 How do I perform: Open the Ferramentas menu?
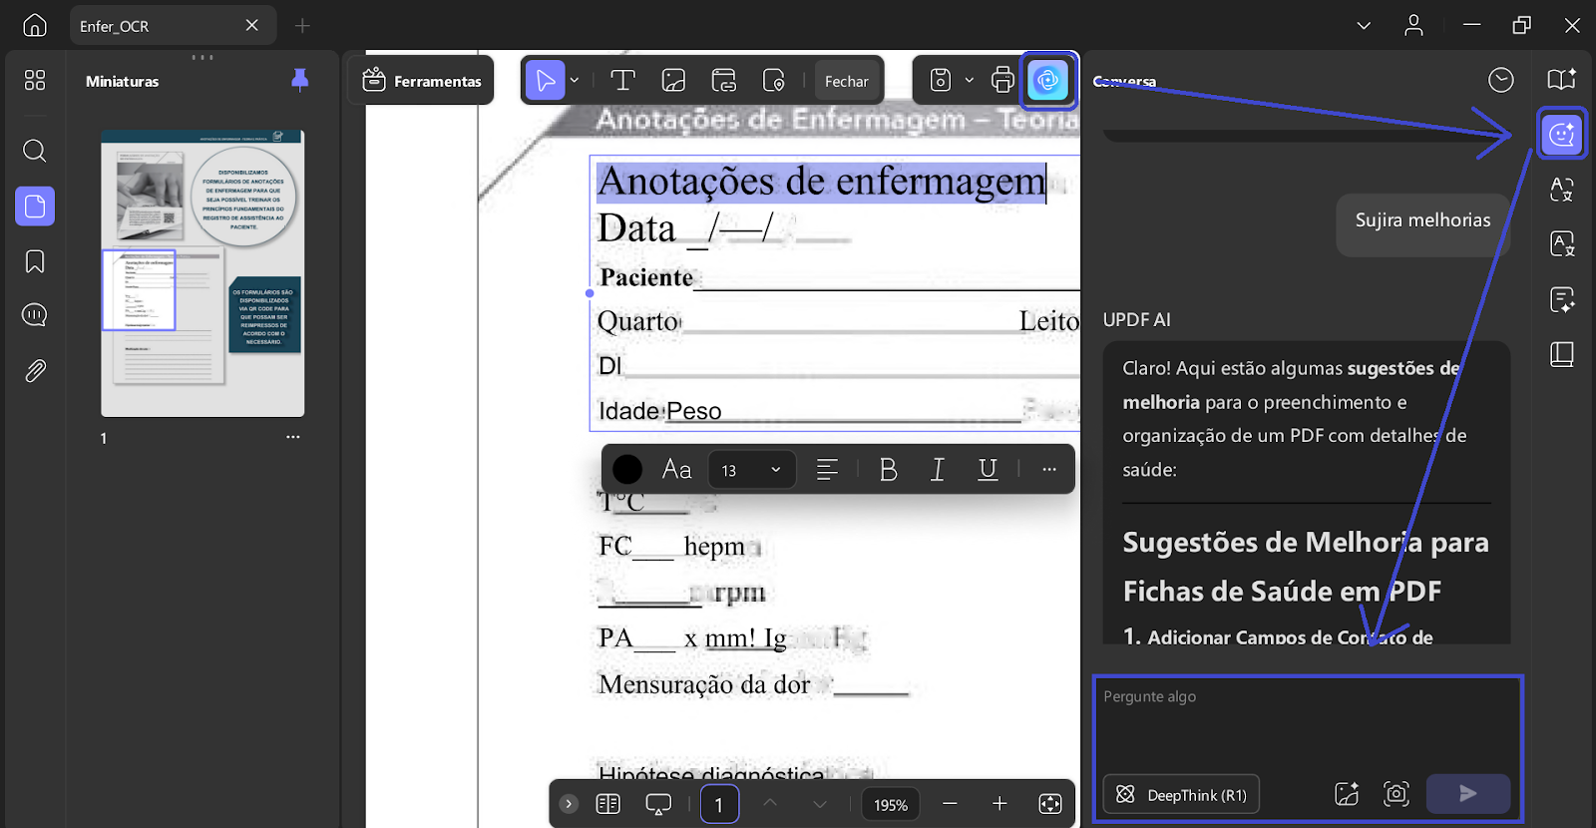point(422,80)
